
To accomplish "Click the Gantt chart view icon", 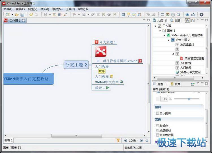I will 134,15.
